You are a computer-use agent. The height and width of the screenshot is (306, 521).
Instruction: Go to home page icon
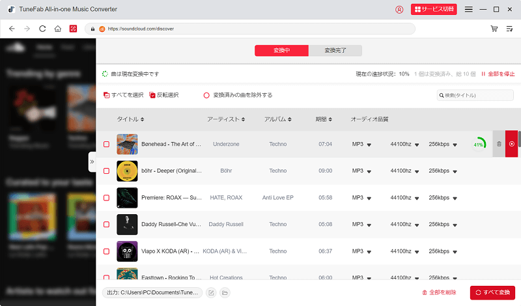(x=58, y=29)
